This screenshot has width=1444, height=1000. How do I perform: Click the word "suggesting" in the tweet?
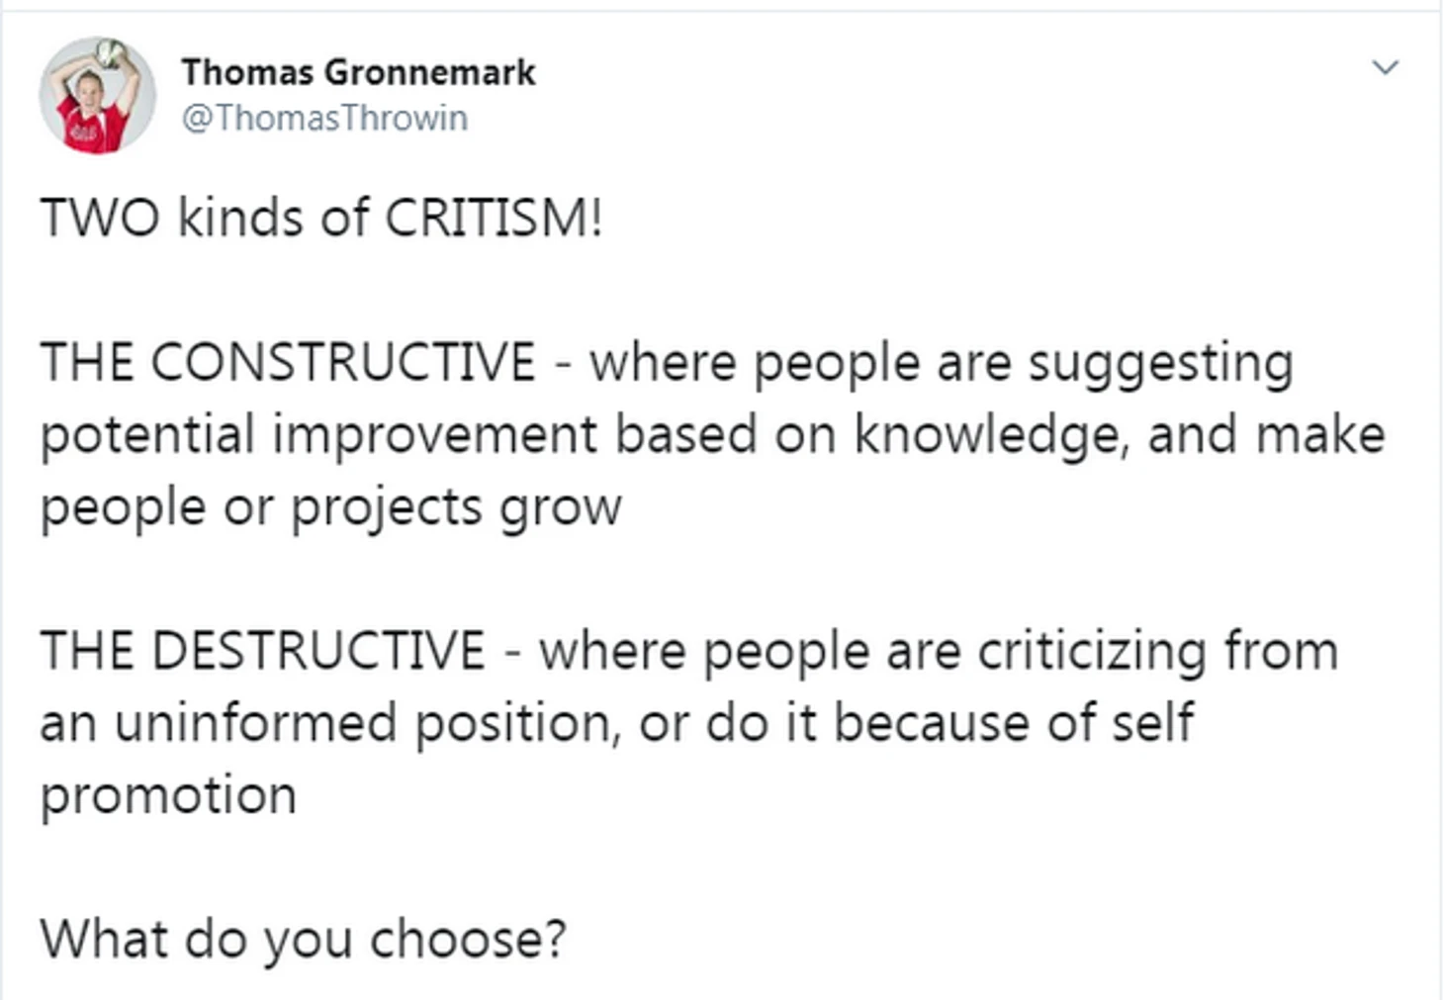coord(1160,362)
